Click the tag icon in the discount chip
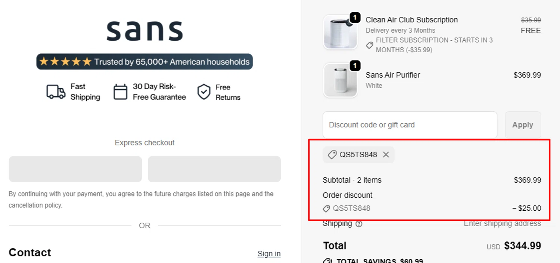 tap(332, 155)
